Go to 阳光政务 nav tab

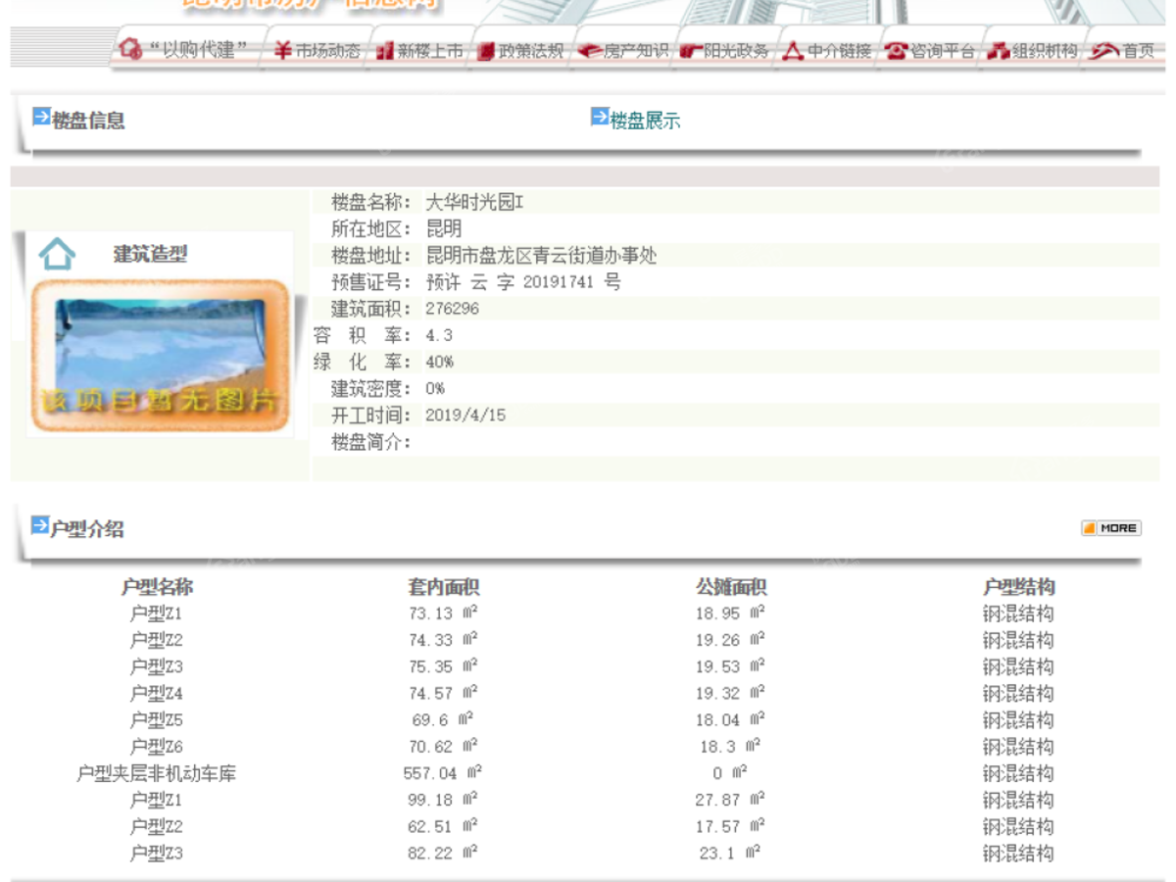click(725, 51)
